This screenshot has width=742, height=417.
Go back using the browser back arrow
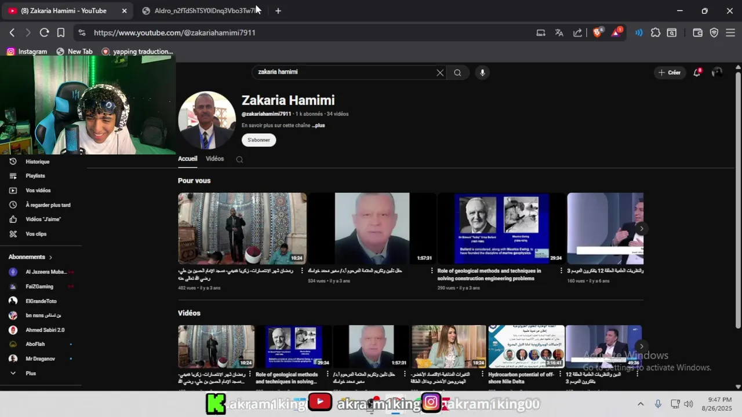(12, 33)
